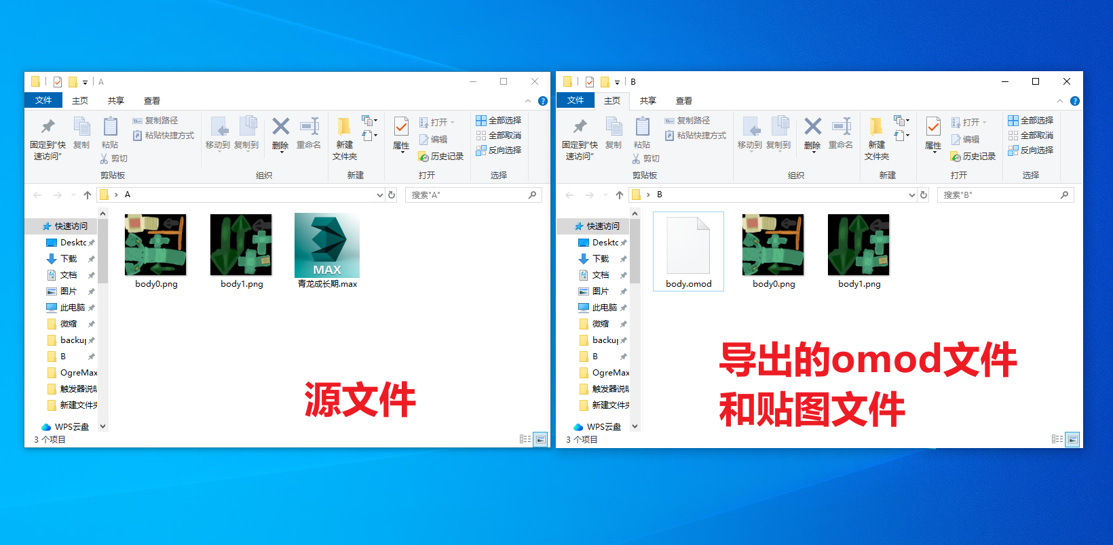
Task: Click Copy icon in window B ribbon
Action: point(614,133)
